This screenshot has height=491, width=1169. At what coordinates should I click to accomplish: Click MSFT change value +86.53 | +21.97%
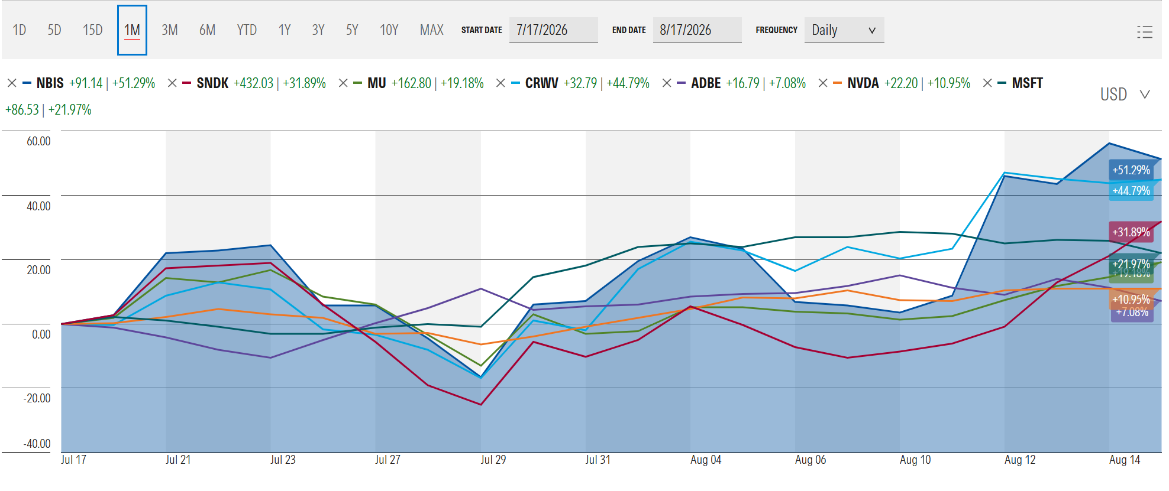point(49,110)
